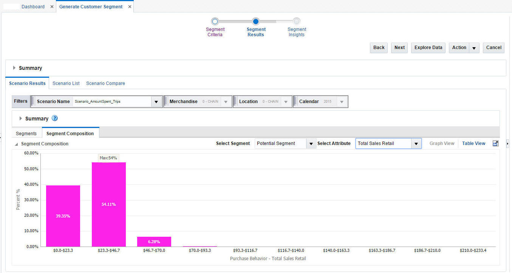Click the detach chart icon beside Table View
Image resolution: width=512 pixels, height=273 pixels.
click(x=496, y=143)
